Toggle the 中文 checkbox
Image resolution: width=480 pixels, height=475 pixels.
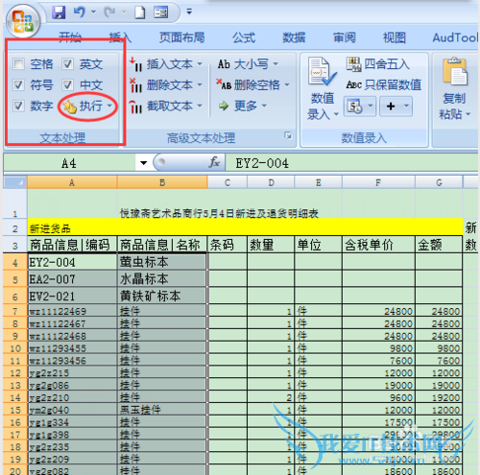pyautogui.click(x=67, y=85)
